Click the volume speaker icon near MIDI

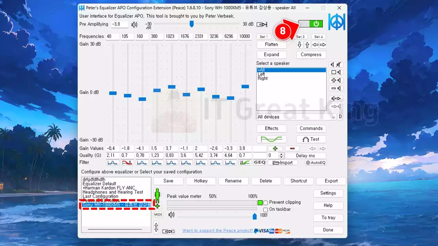coord(171,215)
